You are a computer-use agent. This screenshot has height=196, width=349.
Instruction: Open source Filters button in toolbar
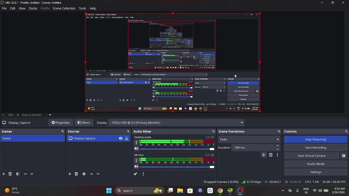tap(83, 123)
